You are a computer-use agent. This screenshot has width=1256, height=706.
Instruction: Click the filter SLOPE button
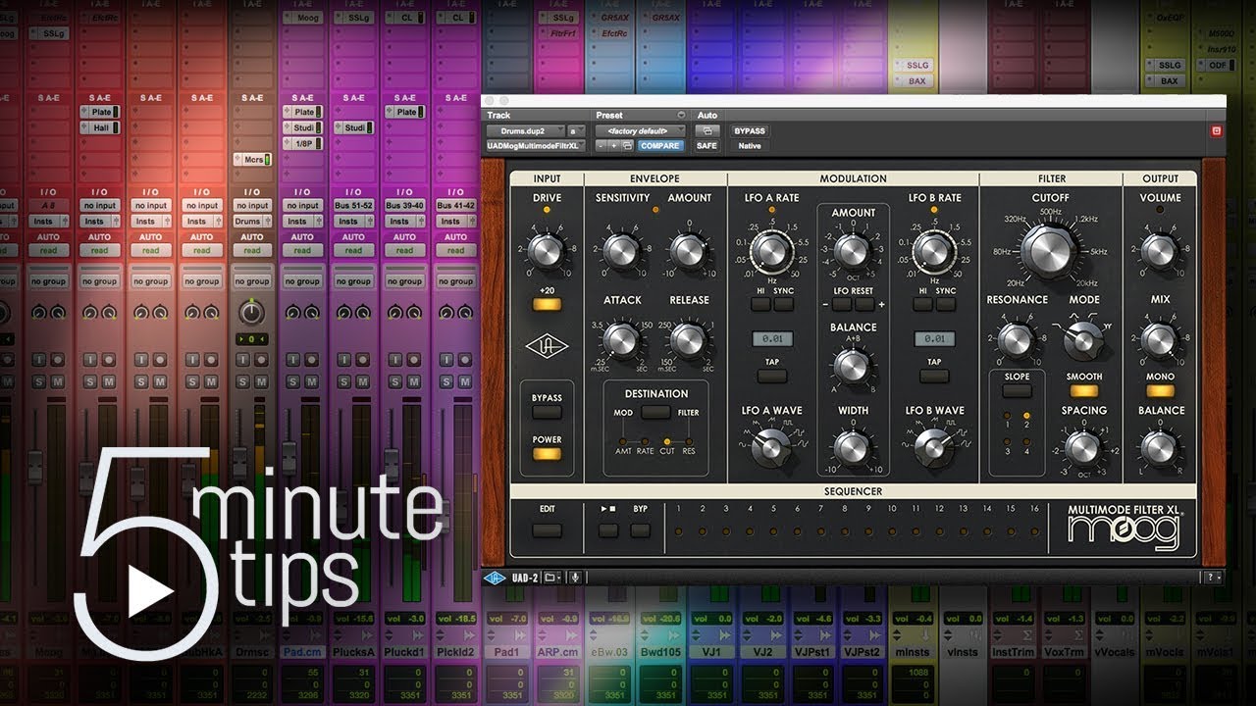(1017, 390)
